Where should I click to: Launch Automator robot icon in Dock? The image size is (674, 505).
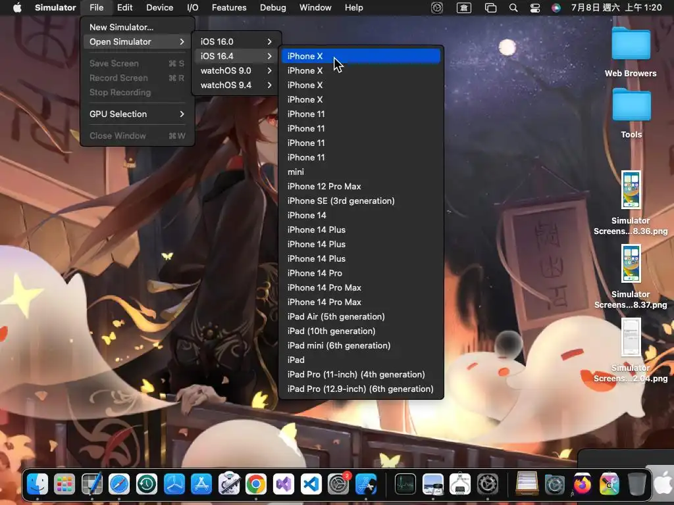coord(228,485)
